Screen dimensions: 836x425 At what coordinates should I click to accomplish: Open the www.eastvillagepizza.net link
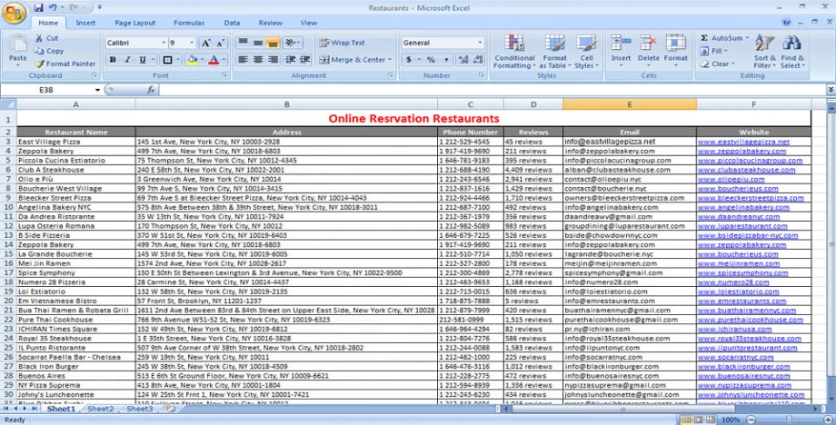743,143
